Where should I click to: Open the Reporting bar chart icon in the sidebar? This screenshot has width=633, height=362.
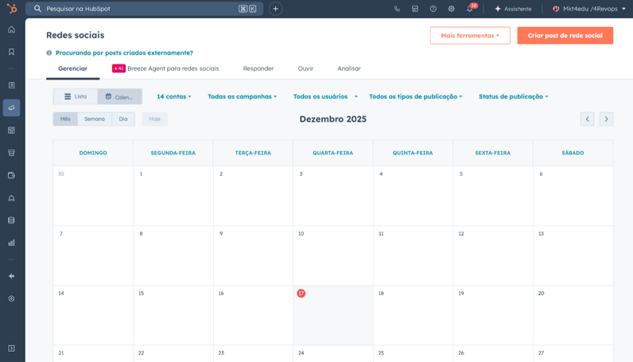coord(11,243)
